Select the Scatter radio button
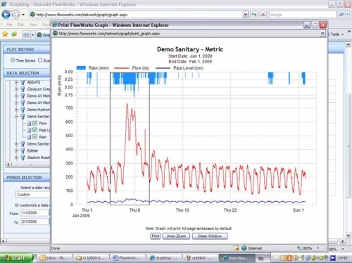352x263 pixels. 40,60
